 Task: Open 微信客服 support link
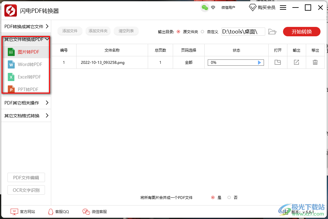95,212
